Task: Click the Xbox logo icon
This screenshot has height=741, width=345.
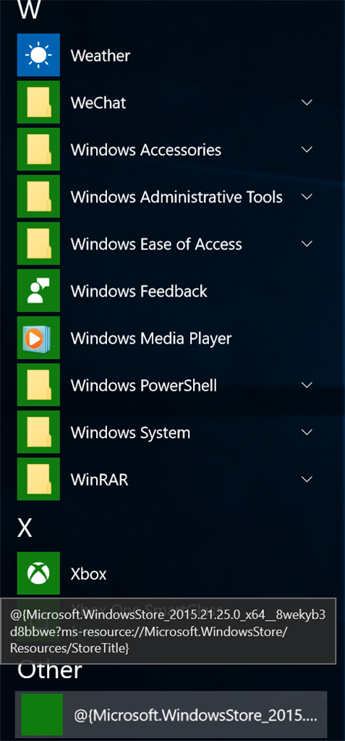Action: coord(38,573)
